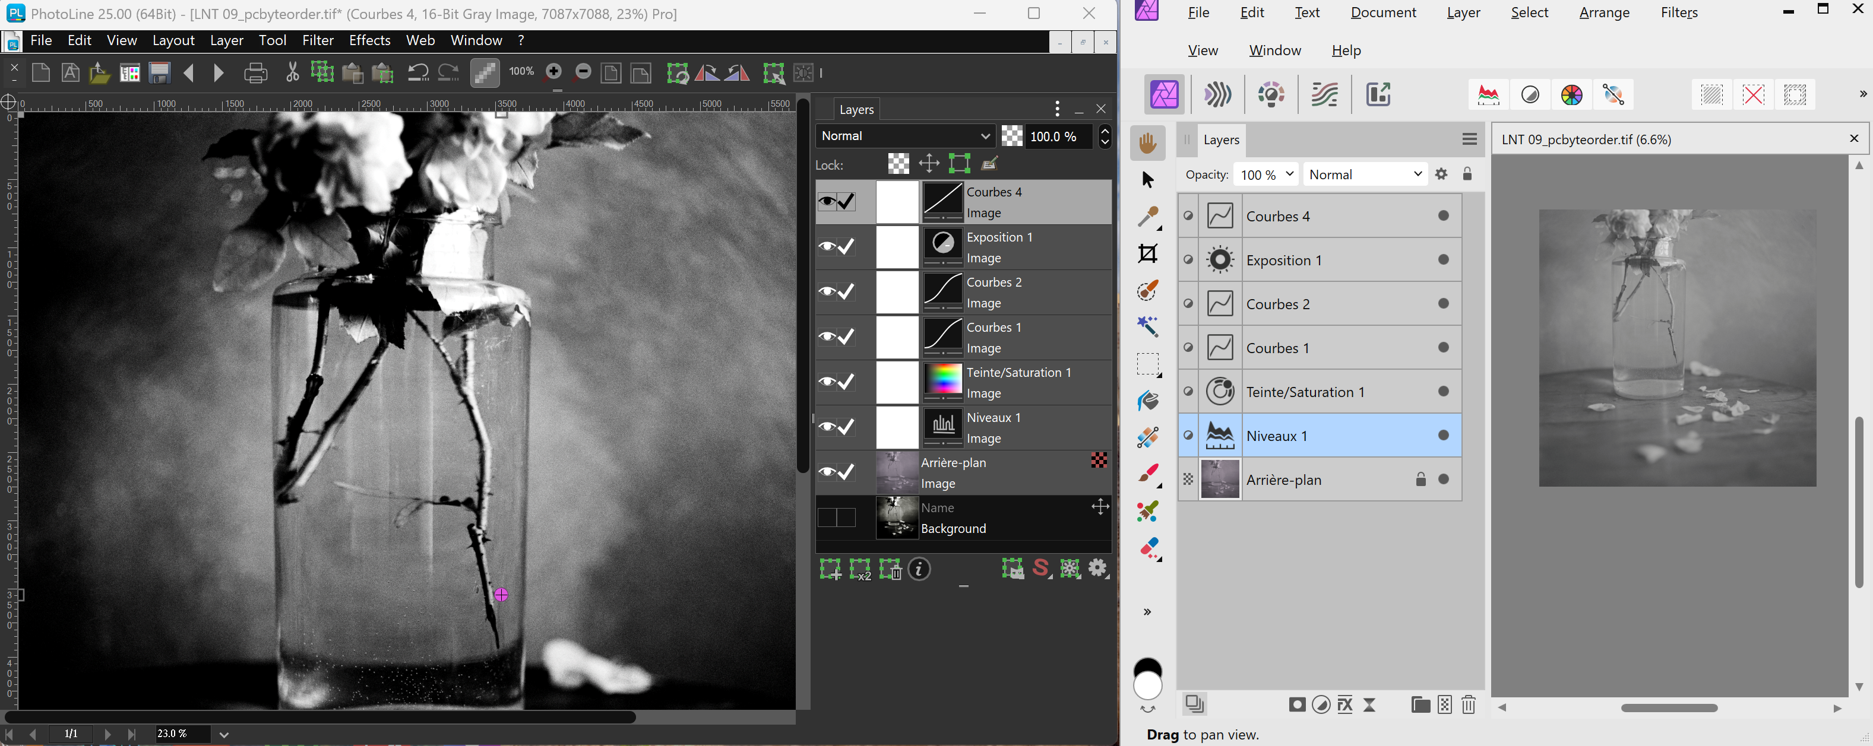This screenshot has height=746, width=1873.
Task: Click the Affinity canvas horizontal scrollbar thumb
Action: pyautogui.click(x=1669, y=707)
